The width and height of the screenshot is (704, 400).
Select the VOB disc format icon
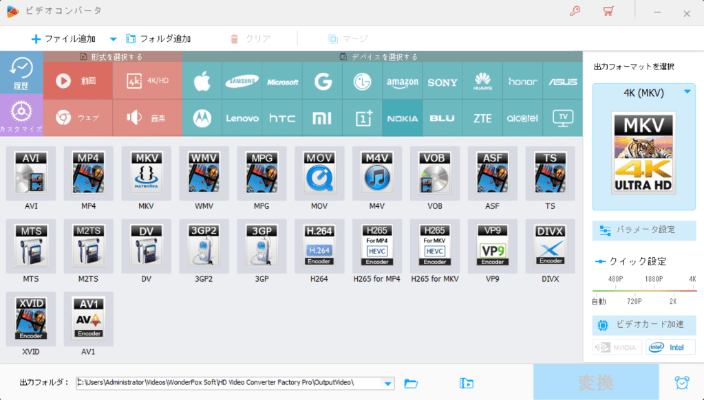coord(435,174)
